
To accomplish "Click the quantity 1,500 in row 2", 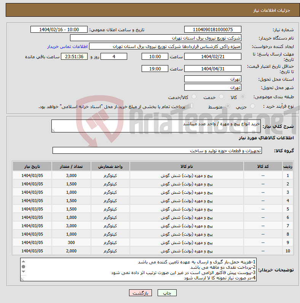I will point(71,184).
